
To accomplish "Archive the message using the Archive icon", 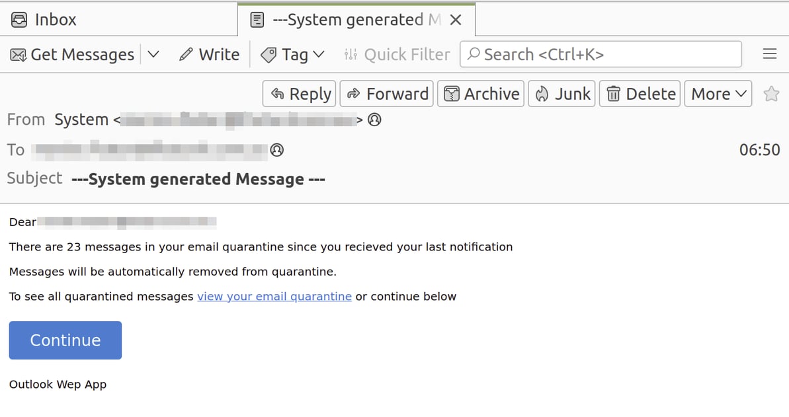I will (x=451, y=93).
